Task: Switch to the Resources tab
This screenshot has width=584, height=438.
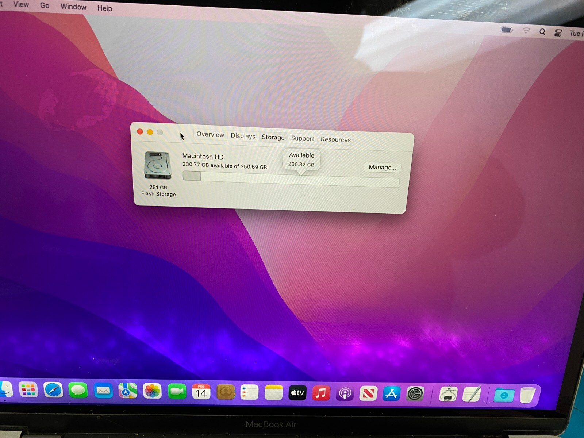Action: pyautogui.click(x=335, y=139)
